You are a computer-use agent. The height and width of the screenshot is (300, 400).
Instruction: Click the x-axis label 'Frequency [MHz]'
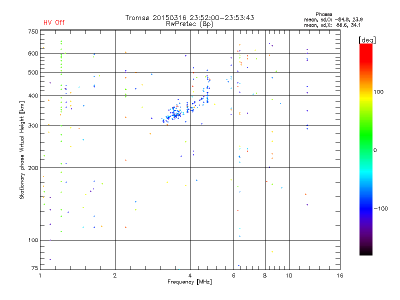189,282
